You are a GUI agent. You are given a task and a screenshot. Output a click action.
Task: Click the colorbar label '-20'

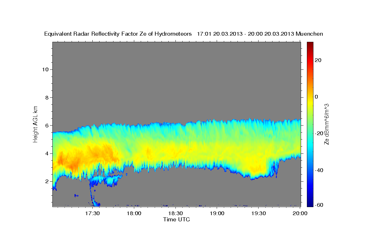[319, 133]
